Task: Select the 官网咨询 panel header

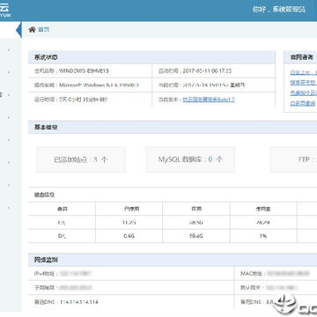Action: pyautogui.click(x=300, y=57)
